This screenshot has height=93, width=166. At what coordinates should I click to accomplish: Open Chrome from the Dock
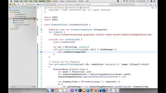(x=92, y=90)
